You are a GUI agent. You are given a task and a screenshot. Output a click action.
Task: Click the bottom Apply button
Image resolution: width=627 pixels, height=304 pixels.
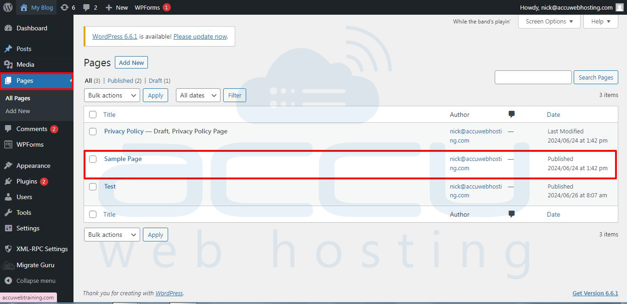tap(155, 235)
